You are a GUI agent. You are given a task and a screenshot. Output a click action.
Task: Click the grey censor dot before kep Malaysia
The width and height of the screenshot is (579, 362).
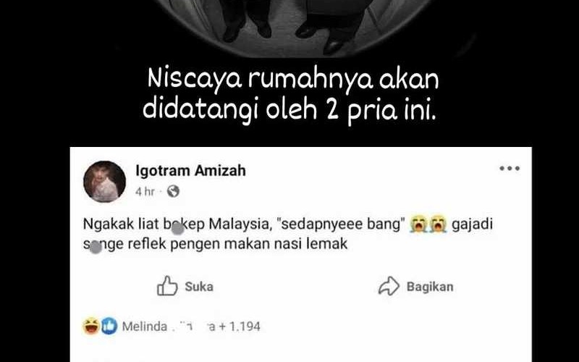[x=178, y=229]
